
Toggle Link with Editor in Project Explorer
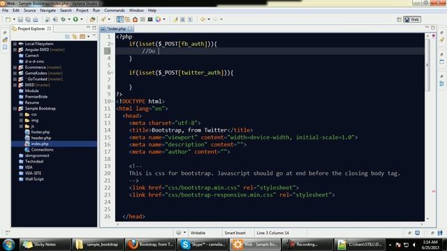coord(75,37)
